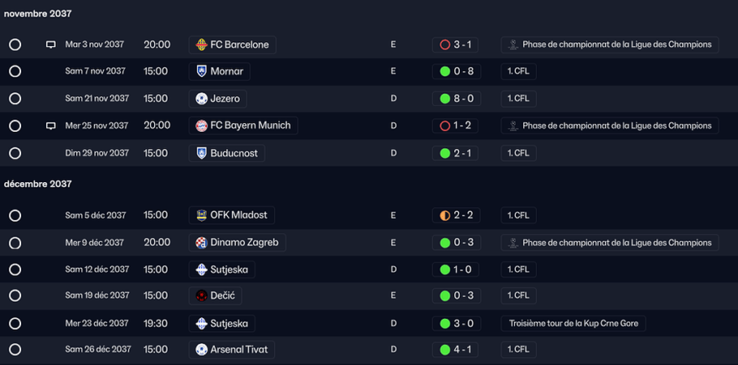Screen dimensions: 738x365
Task: Click the TV broadcast icon for 3 nov match
Action: click(x=51, y=45)
